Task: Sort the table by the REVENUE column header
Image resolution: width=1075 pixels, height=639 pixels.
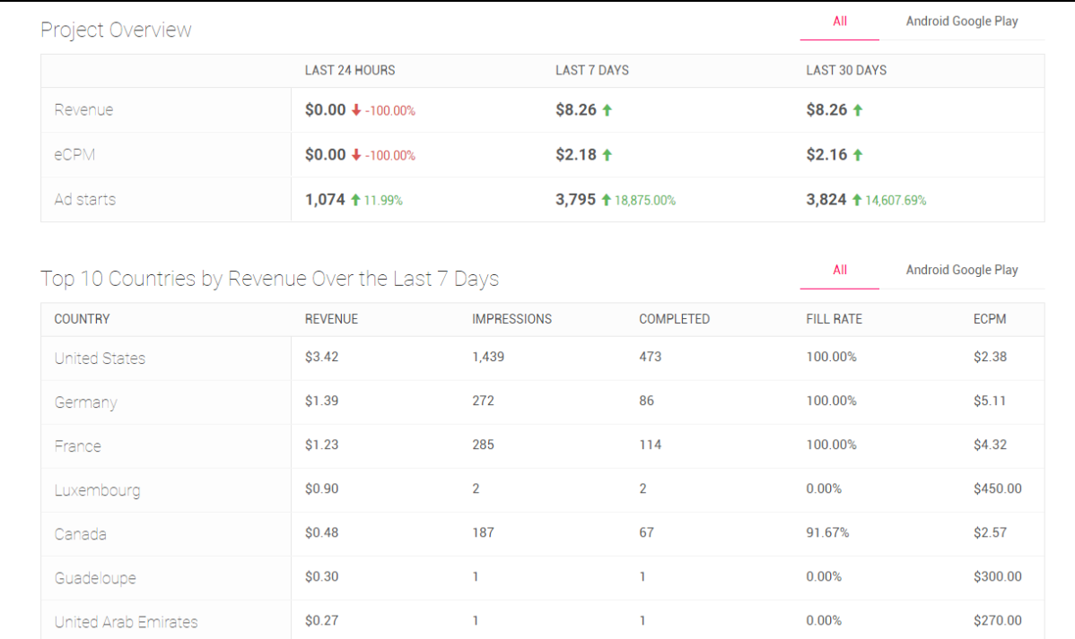Action: click(331, 318)
